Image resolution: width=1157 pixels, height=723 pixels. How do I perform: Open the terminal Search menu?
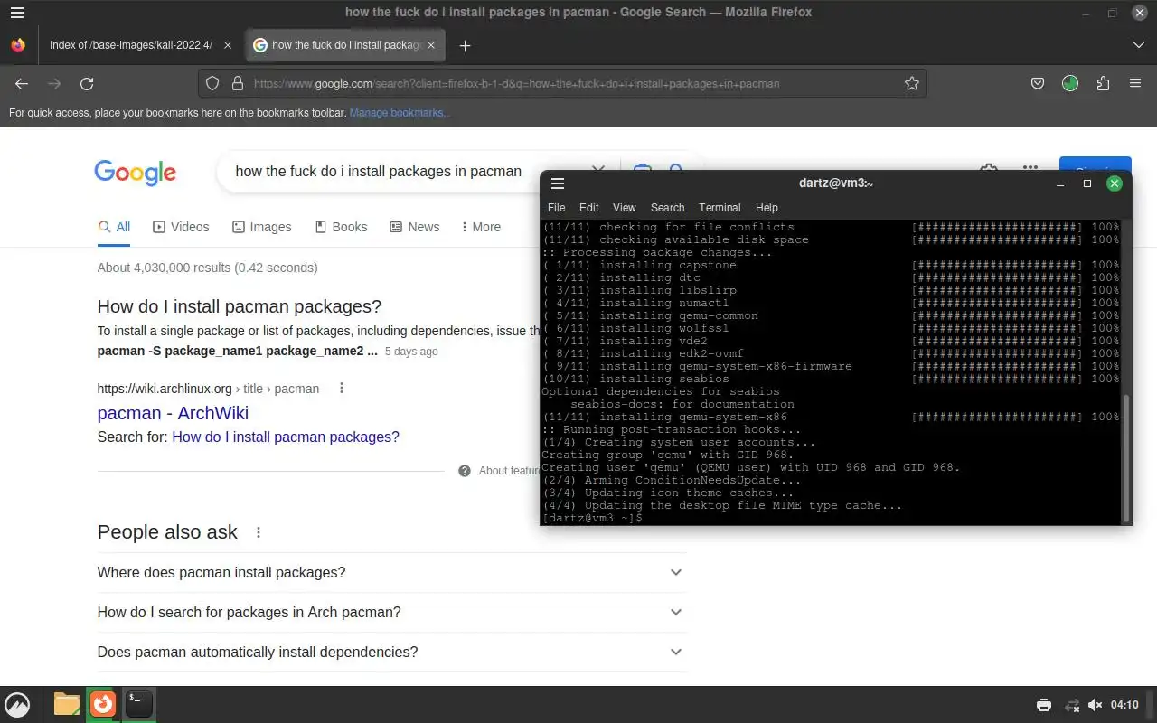667,207
